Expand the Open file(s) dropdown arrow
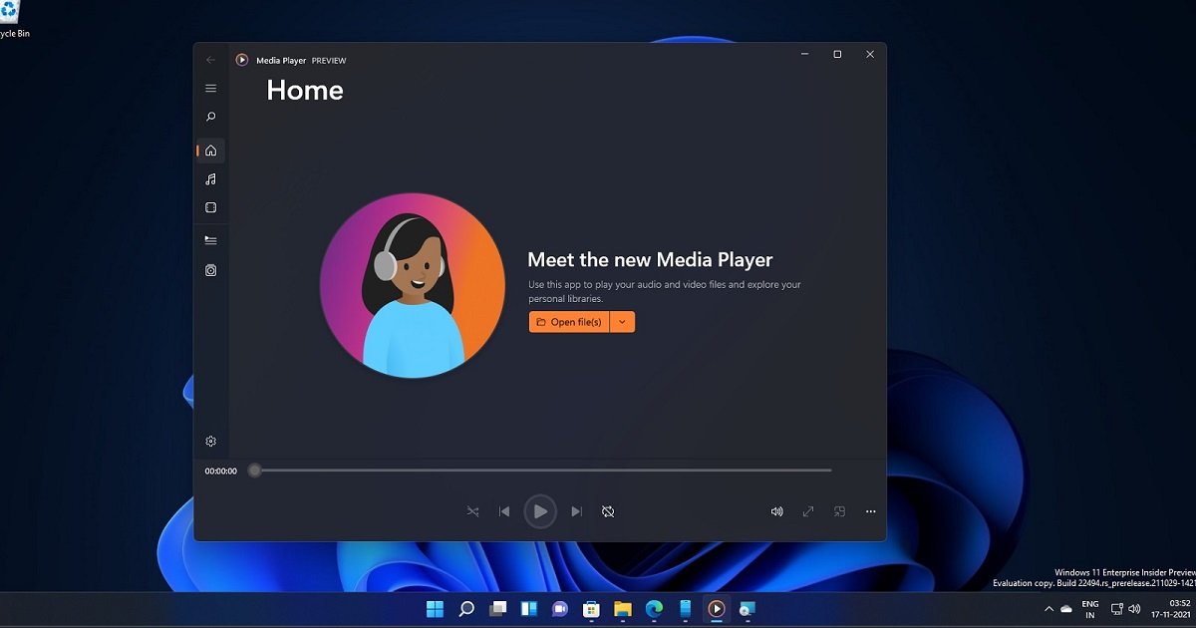The height and width of the screenshot is (628, 1196). coord(622,322)
